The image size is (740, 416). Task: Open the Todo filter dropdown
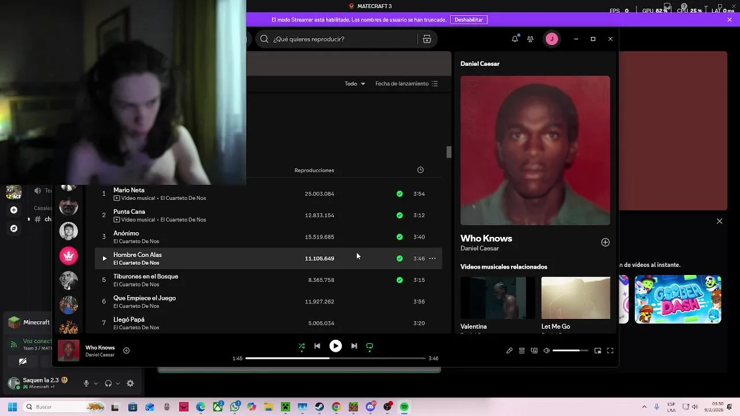pyautogui.click(x=355, y=84)
